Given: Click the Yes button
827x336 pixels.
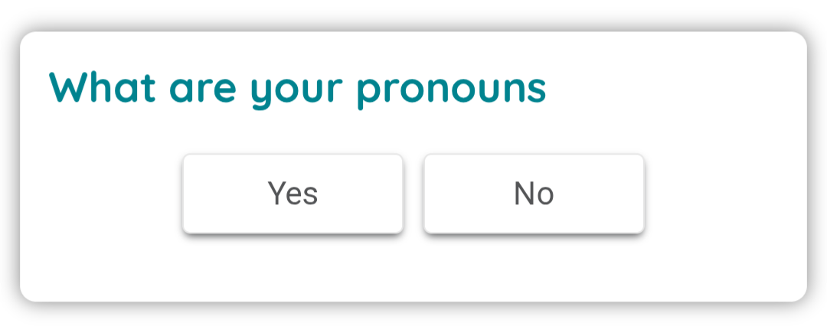Looking at the screenshot, I should click(293, 194).
